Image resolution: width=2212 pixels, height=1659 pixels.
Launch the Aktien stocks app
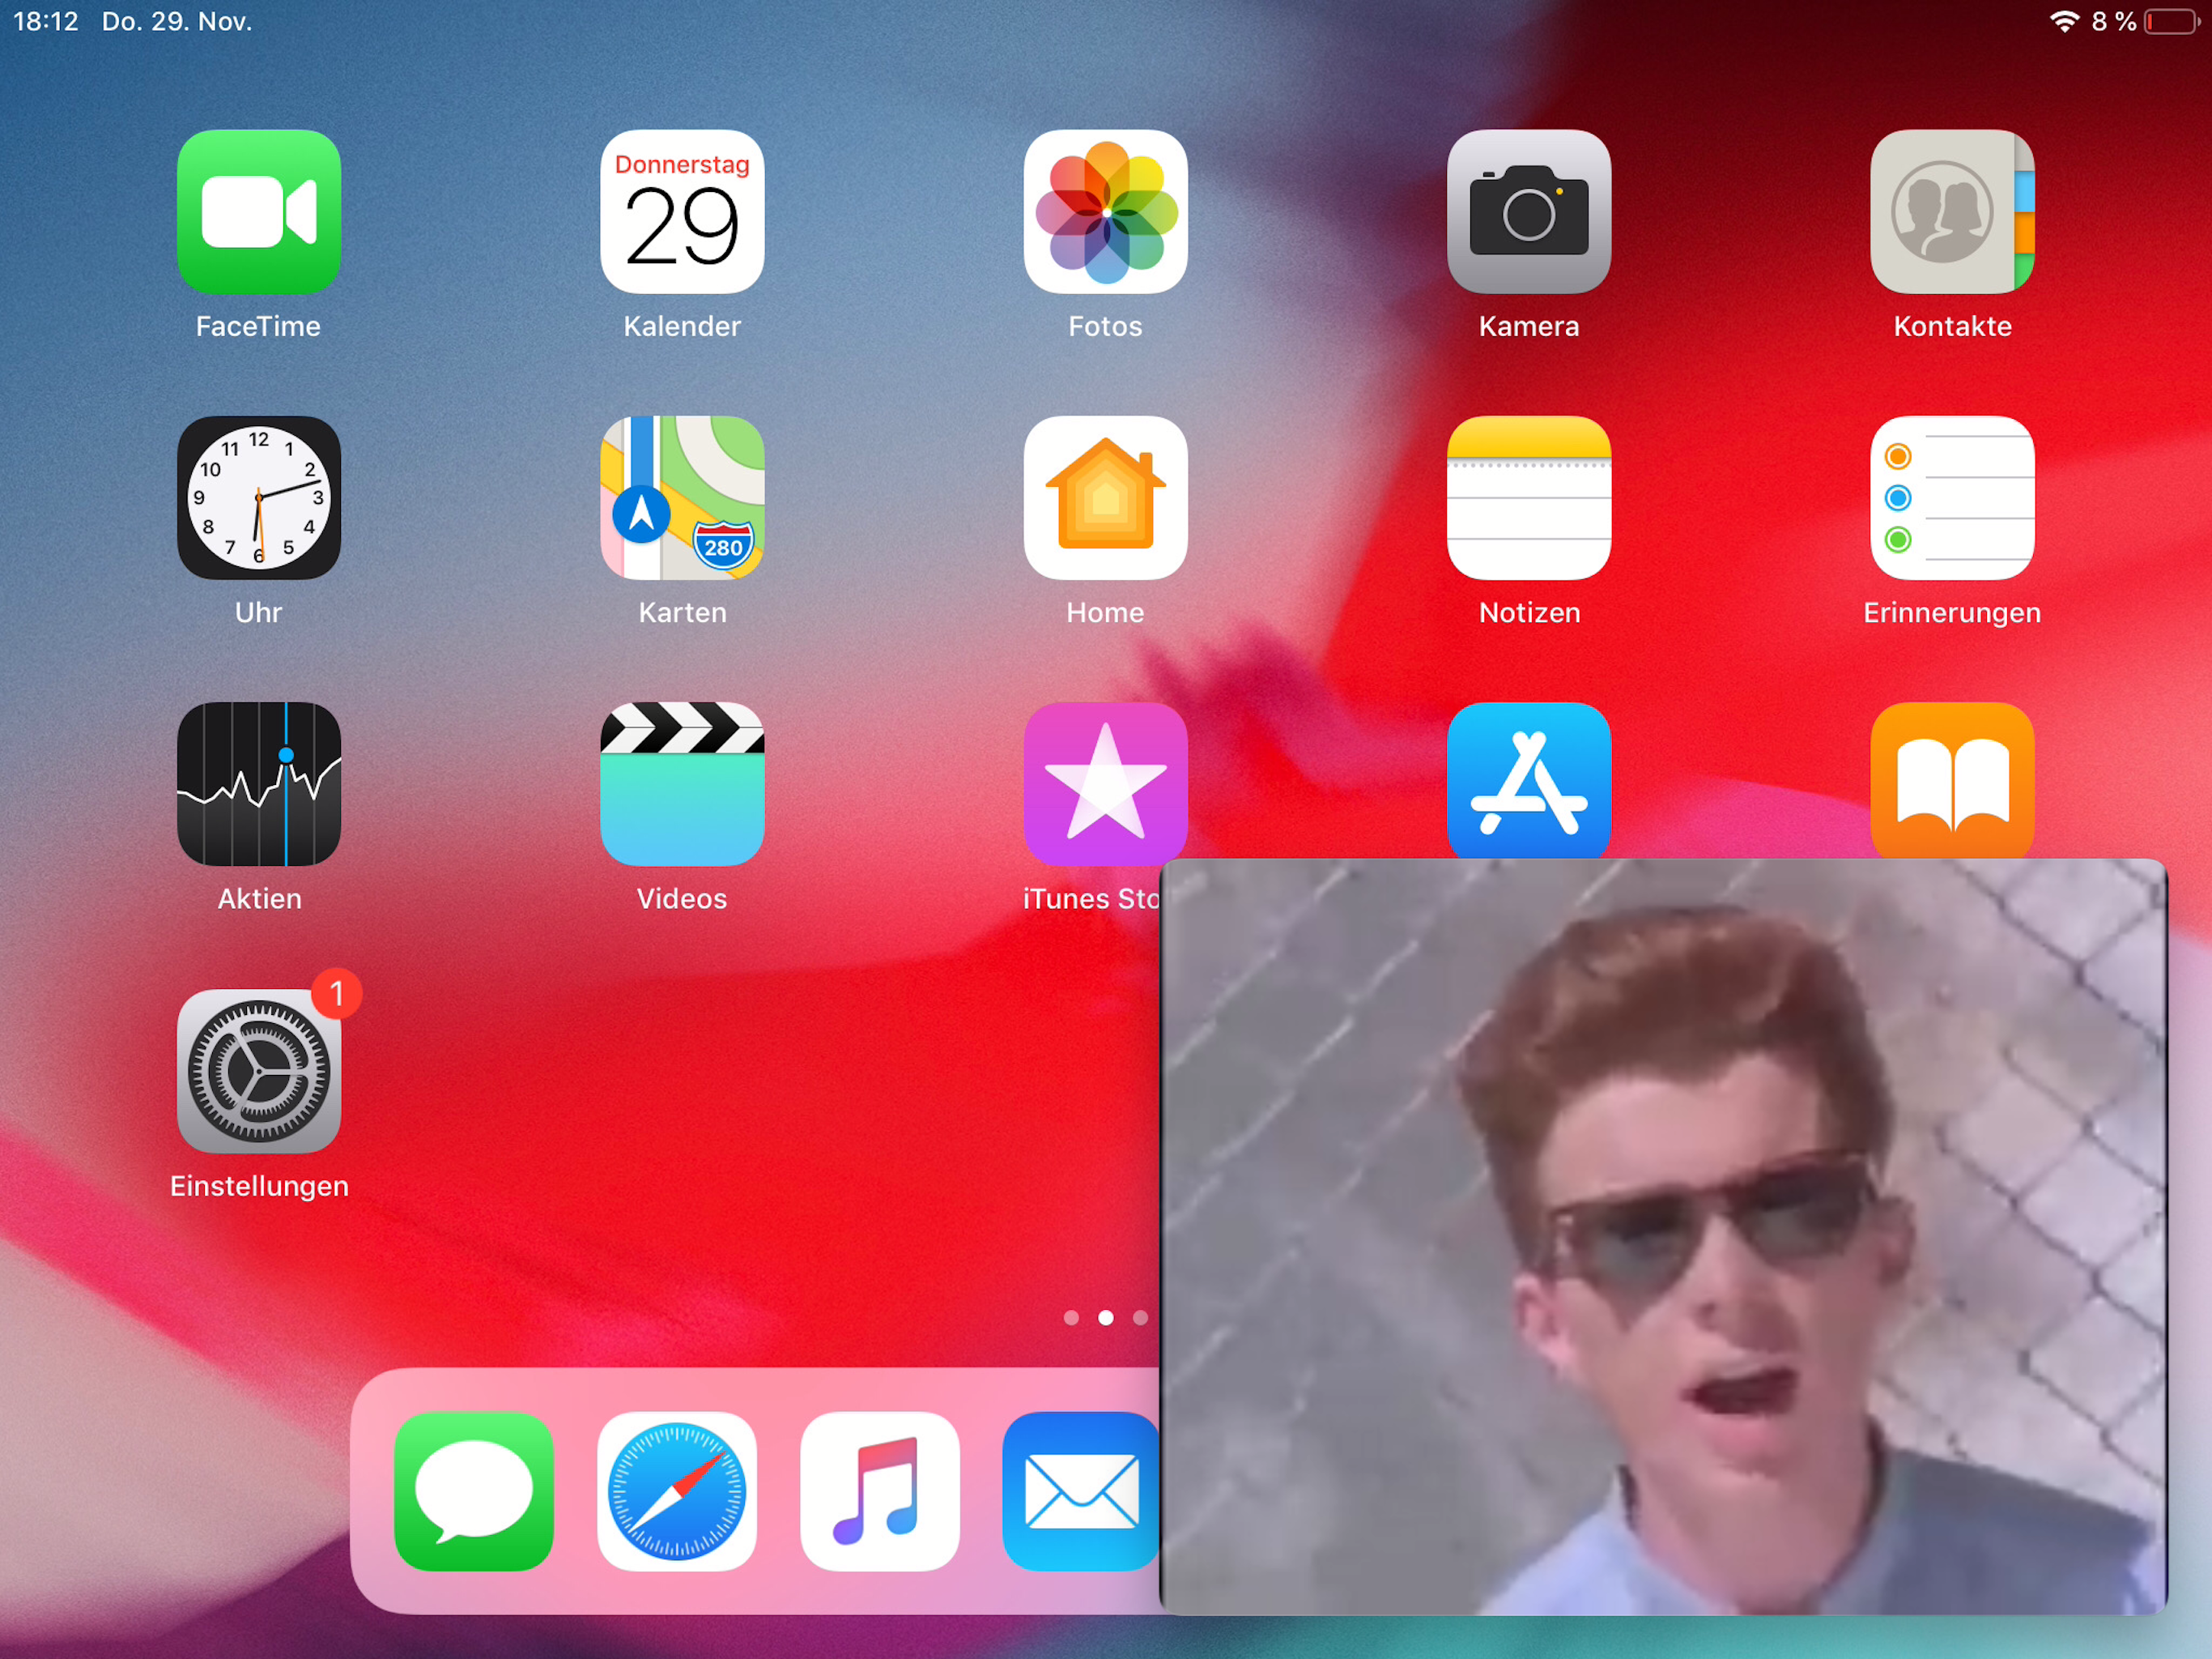tap(258, 784)
